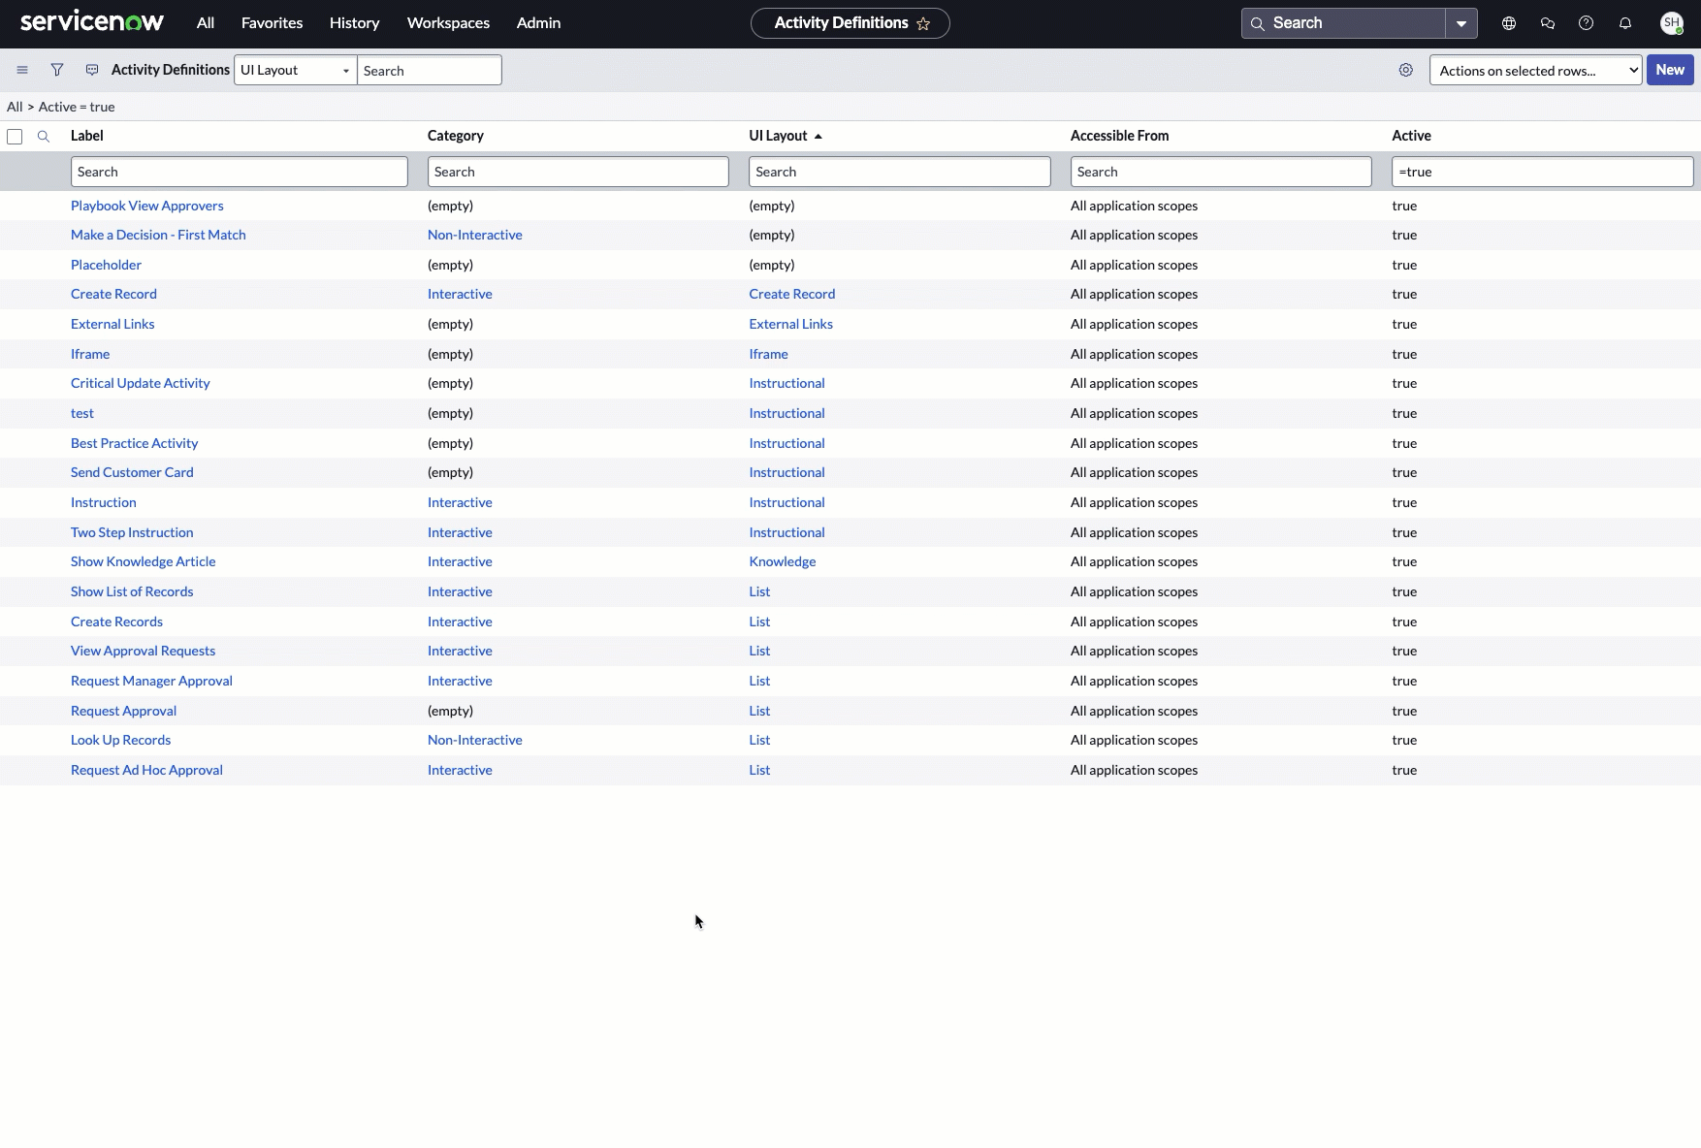Image resolution: width=1701 pixels, height=1148 pixels.
Task: Click the Accessible From column search field
Action: [x=1221, y=172]
